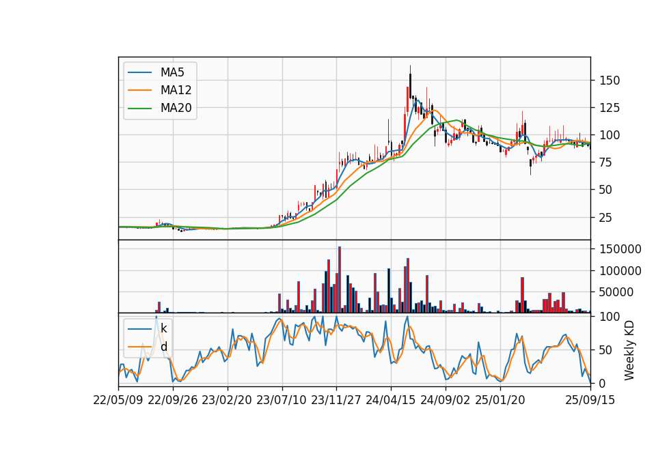
Task: Click the 22/09/26 date tick label
Action: click(x=173, y=400)
